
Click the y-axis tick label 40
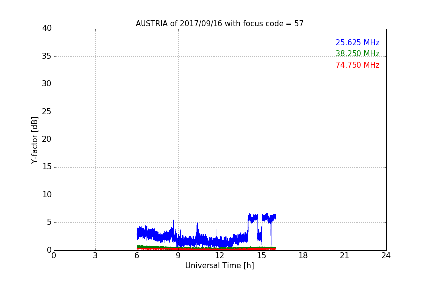(x=47, y=28)
